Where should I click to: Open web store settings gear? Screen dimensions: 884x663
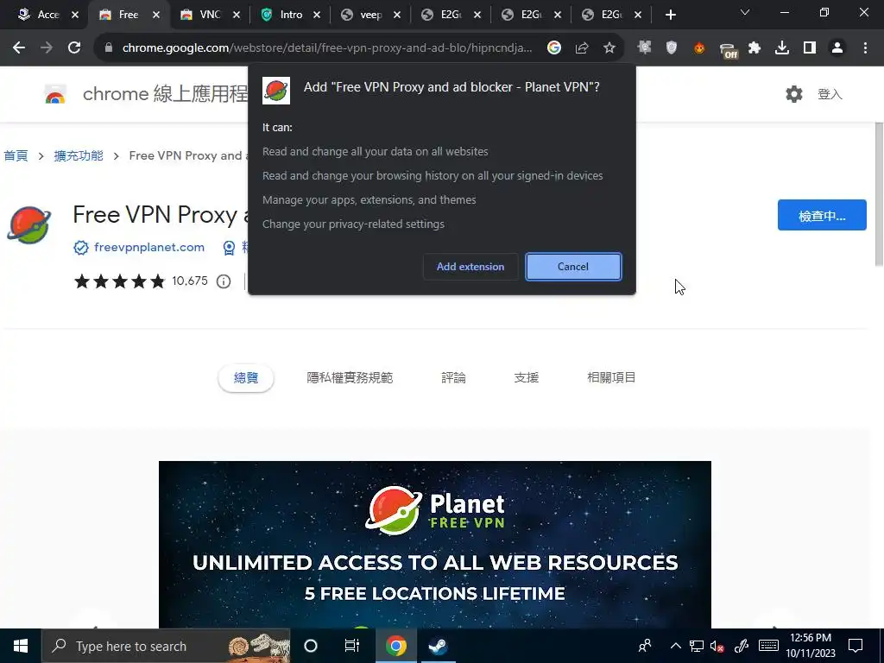click(794, 94)
